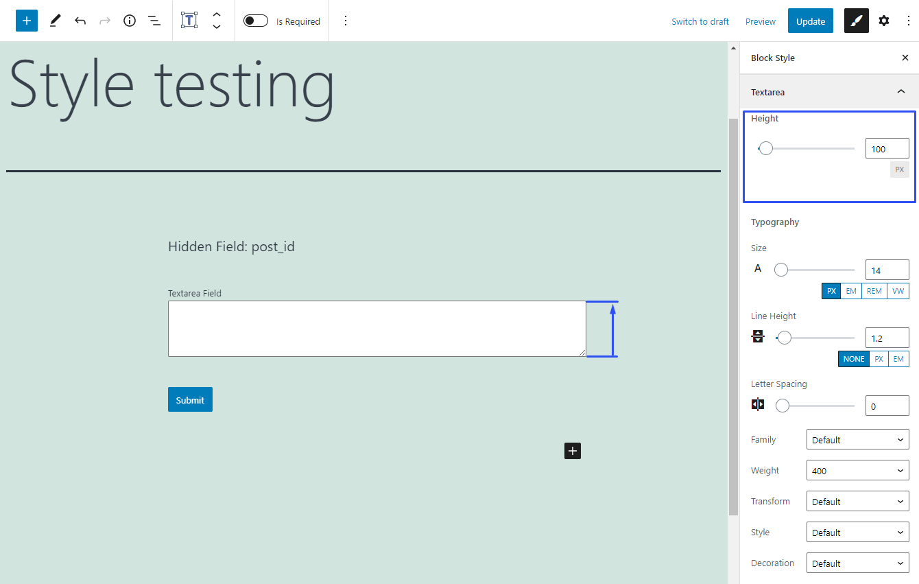Click the Height slider handle

766,148
